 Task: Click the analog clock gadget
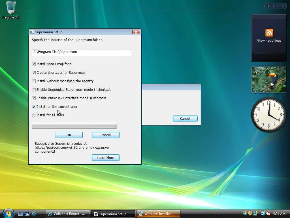[269, 115]
